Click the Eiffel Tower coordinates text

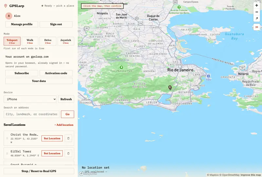25,156
